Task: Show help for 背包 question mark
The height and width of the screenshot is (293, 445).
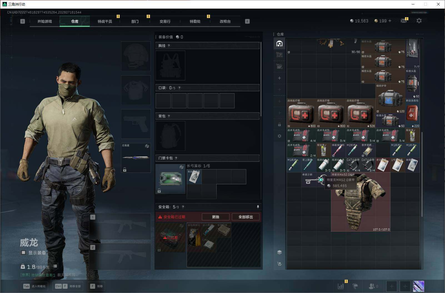Action: click(x=169, y=116)
